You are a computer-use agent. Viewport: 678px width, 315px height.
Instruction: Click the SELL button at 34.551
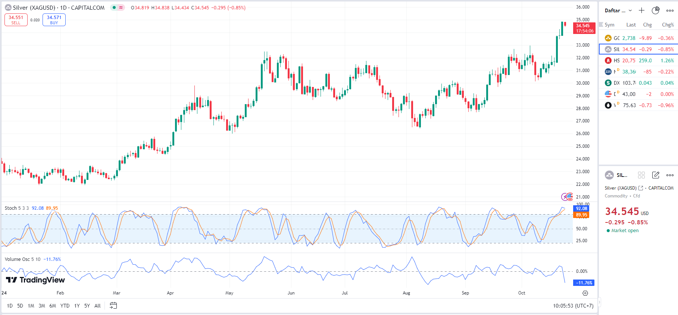(x=16, y=20)
